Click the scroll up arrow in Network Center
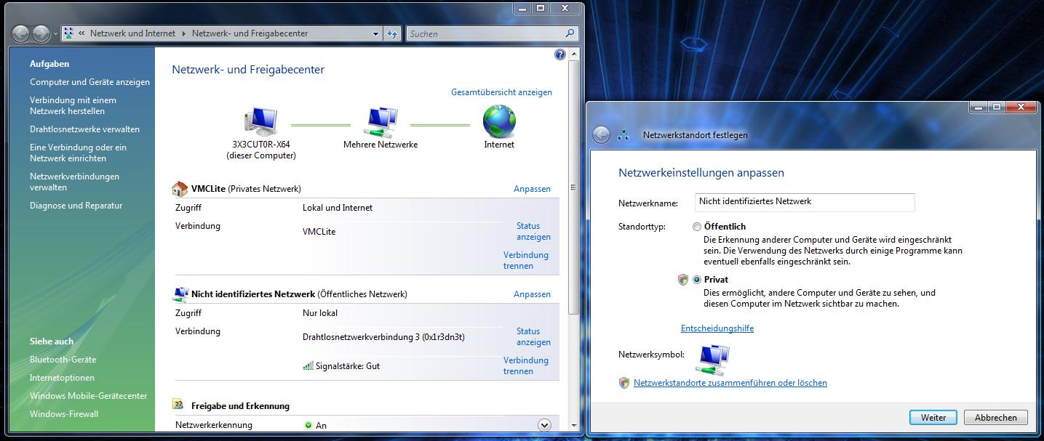 click(x=573, y=54)
